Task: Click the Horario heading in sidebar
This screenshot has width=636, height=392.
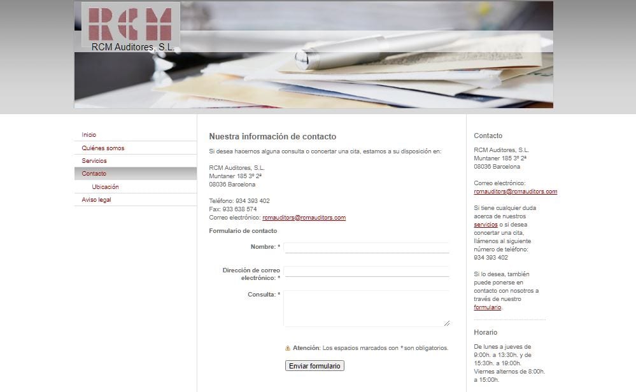Action: pyautogui.click(x=486, y=332)
